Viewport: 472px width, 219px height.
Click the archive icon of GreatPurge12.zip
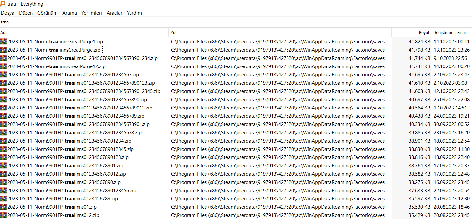click(3, 66)
